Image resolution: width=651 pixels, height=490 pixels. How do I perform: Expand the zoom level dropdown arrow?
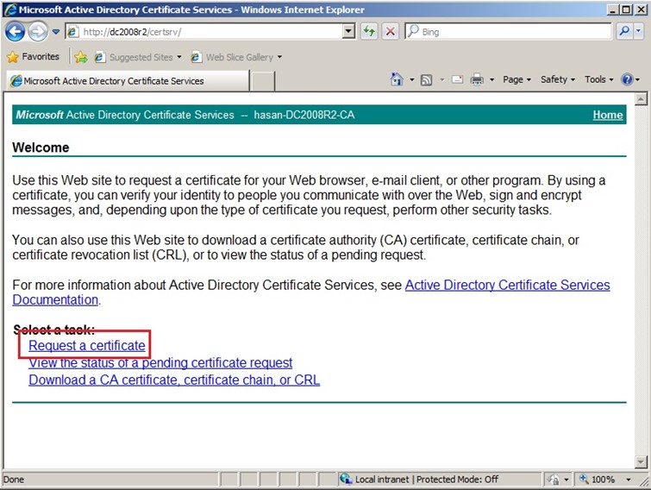point(629,480)
